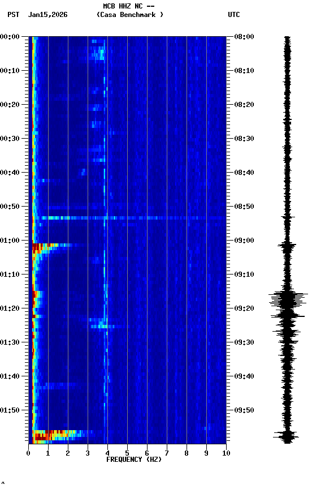Click the 00:10 PST time label
This screenshot has height=489, width=312.
click(x=10, y=71)
